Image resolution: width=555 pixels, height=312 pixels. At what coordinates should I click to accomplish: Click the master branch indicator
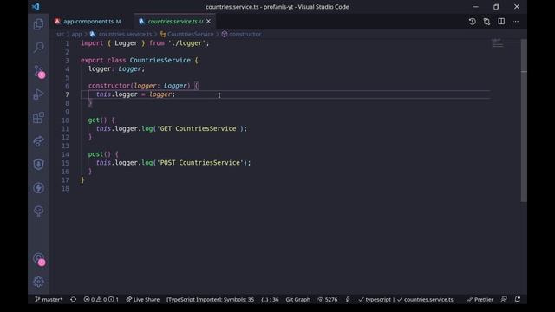tap(49, 299)
